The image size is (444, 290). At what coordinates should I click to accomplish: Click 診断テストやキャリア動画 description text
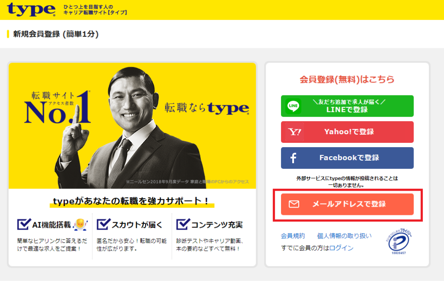click(210, 245)
